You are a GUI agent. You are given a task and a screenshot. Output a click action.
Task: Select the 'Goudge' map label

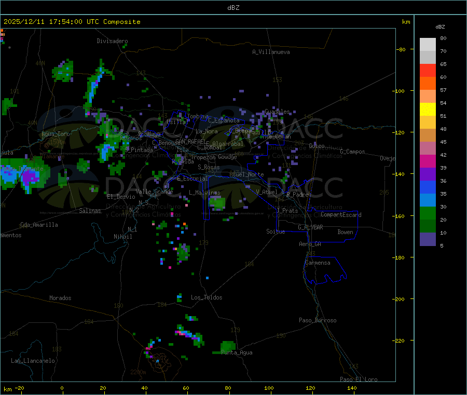point(227,157)
